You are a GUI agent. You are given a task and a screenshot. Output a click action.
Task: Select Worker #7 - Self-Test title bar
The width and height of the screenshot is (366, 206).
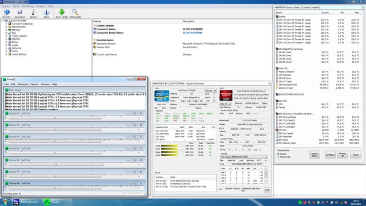click(x=75, y=172)
